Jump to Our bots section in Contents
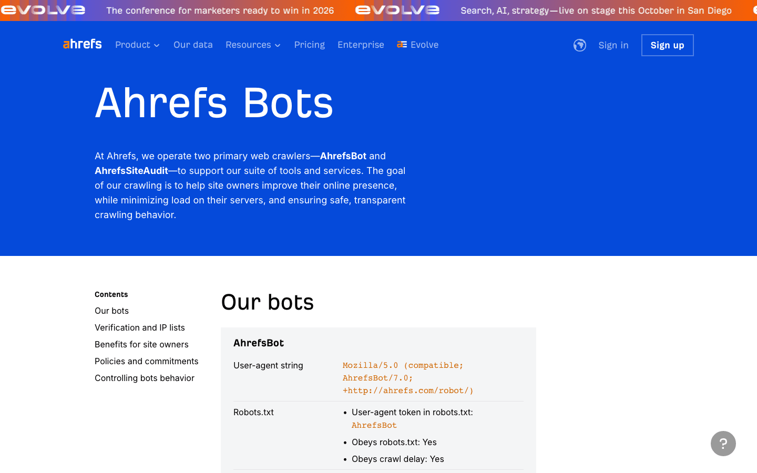Viewport: 757px width, 473px height. tap(111, 311)
